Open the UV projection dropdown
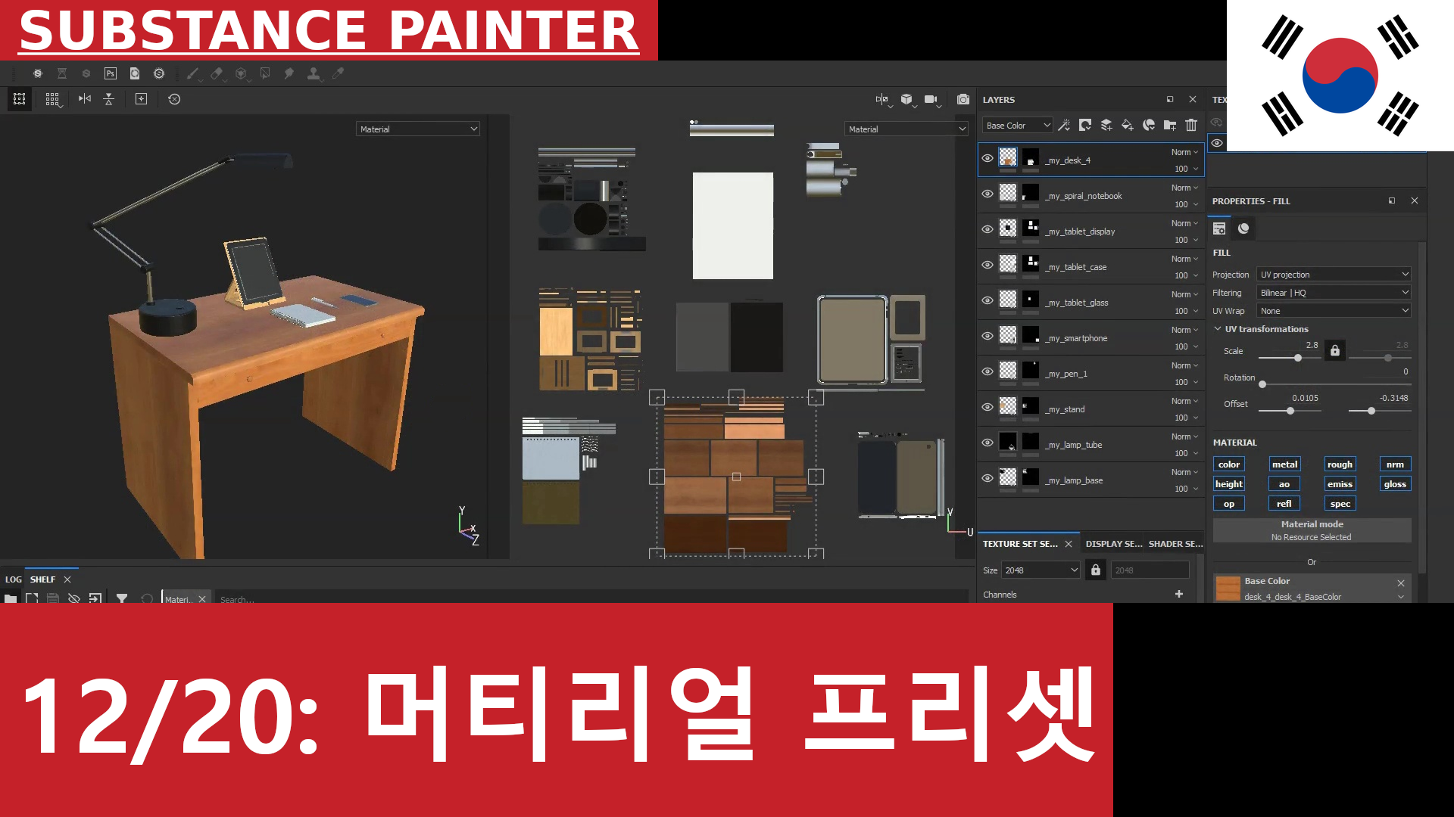1454x817 pixels. tap(1334, 275)
